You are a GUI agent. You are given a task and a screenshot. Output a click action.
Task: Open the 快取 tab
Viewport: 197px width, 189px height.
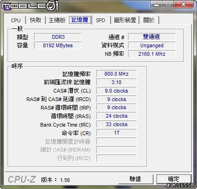click(x=35, y=20)
